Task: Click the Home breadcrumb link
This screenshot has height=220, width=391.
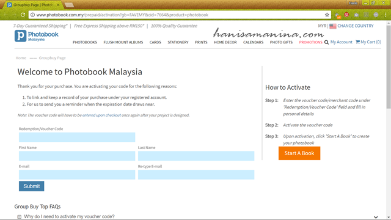Action: pos(21,58)
